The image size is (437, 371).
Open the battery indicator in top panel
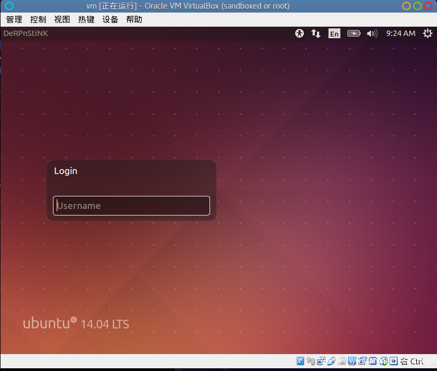pyautogui.click(x=354, y=33)
